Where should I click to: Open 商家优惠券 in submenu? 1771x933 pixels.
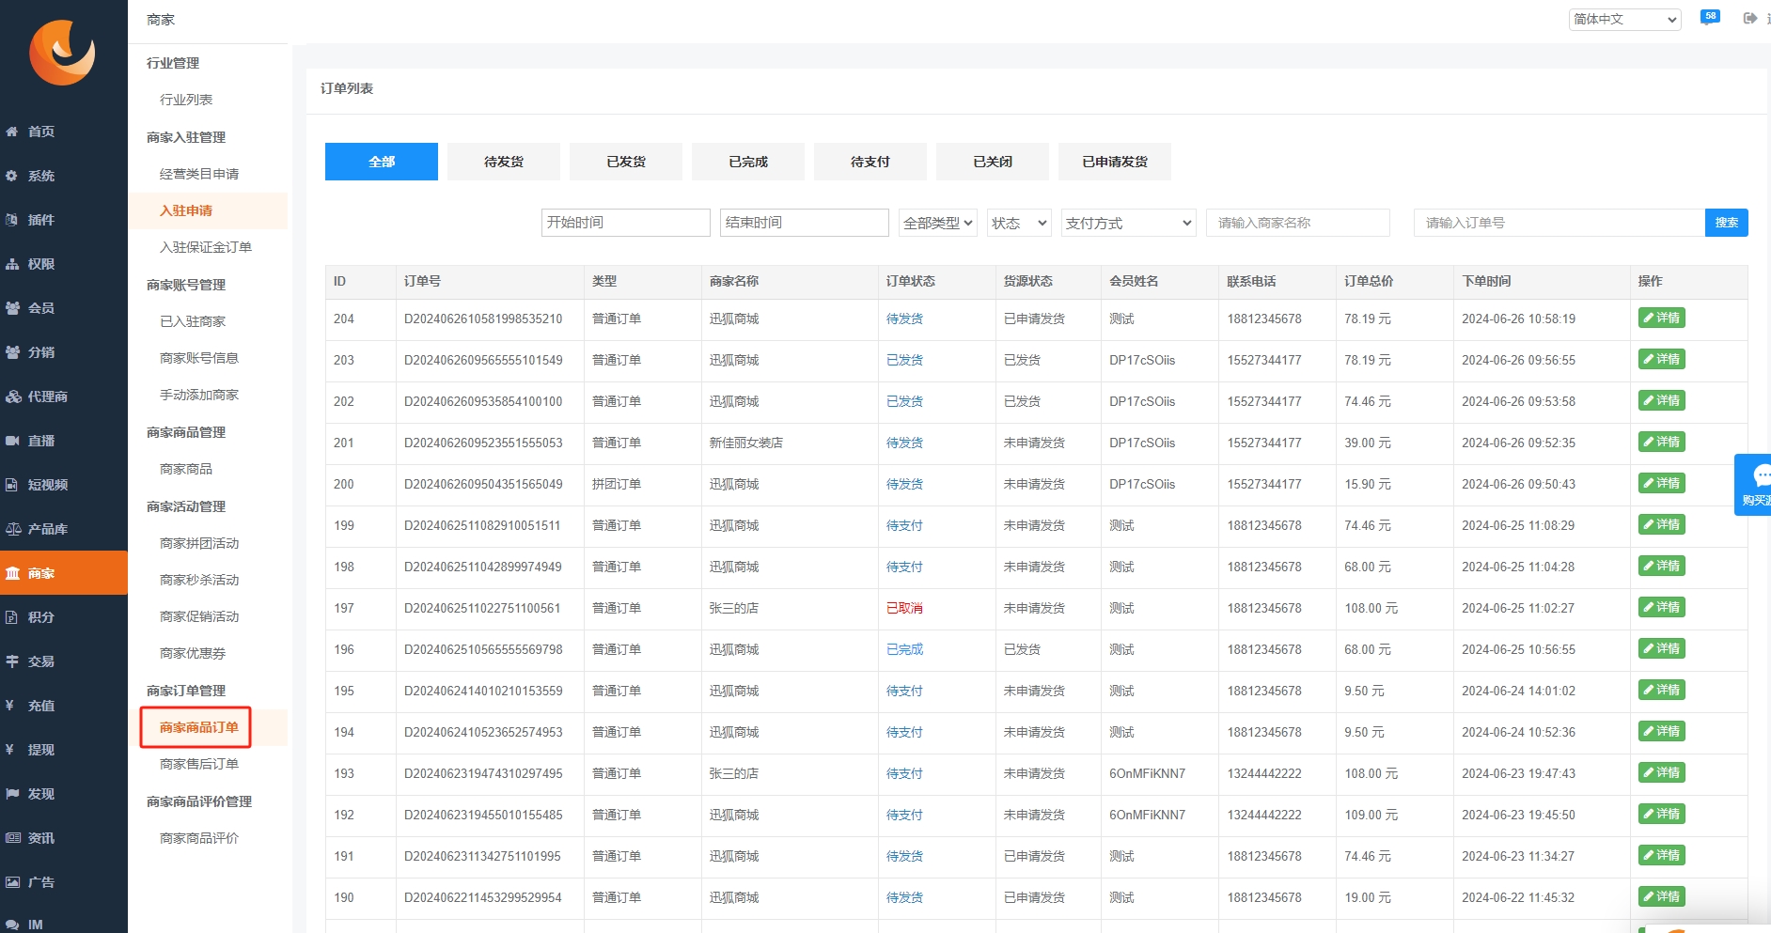pos(193,653)
